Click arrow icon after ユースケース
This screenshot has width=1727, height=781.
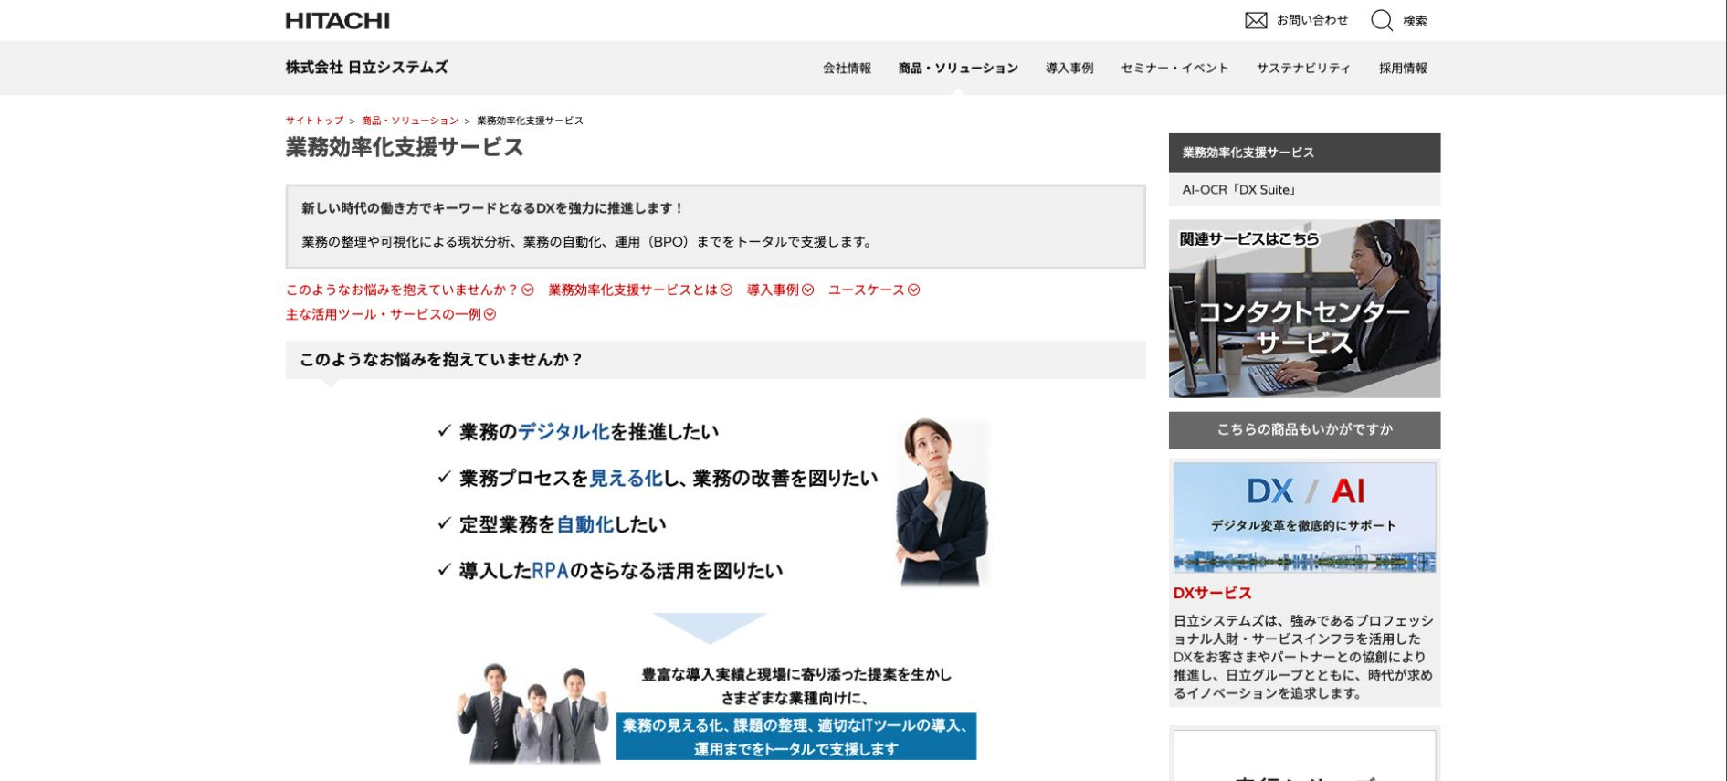pos(913,290)
